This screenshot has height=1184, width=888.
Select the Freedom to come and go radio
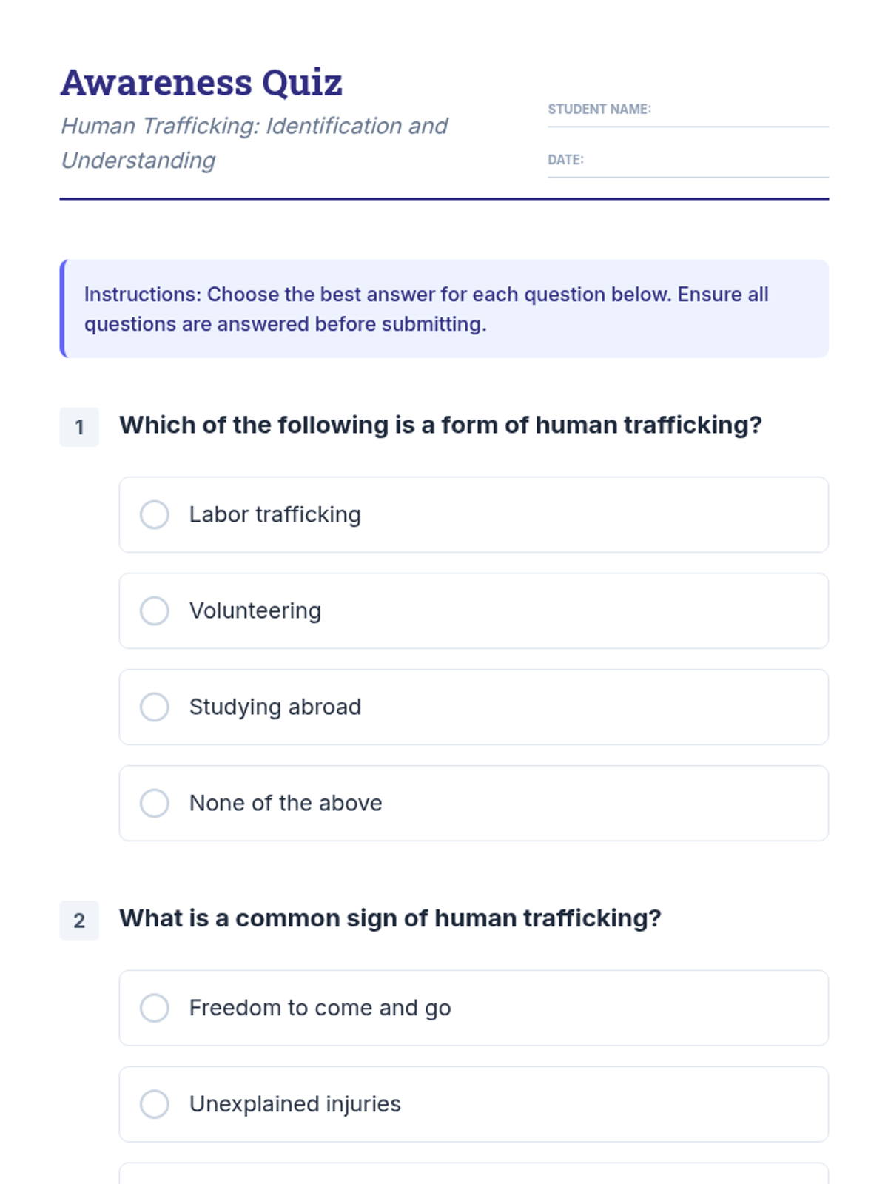(155, 1008)
